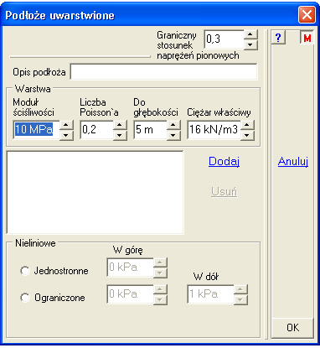
Task: Decrease Moduł ściśliwości with down arrow
Action: (x=67, y=135)
